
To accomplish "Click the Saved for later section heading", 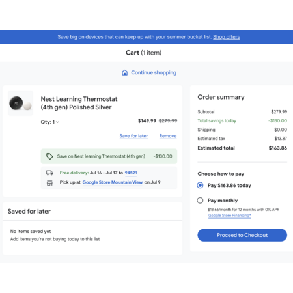I will 29,211.
